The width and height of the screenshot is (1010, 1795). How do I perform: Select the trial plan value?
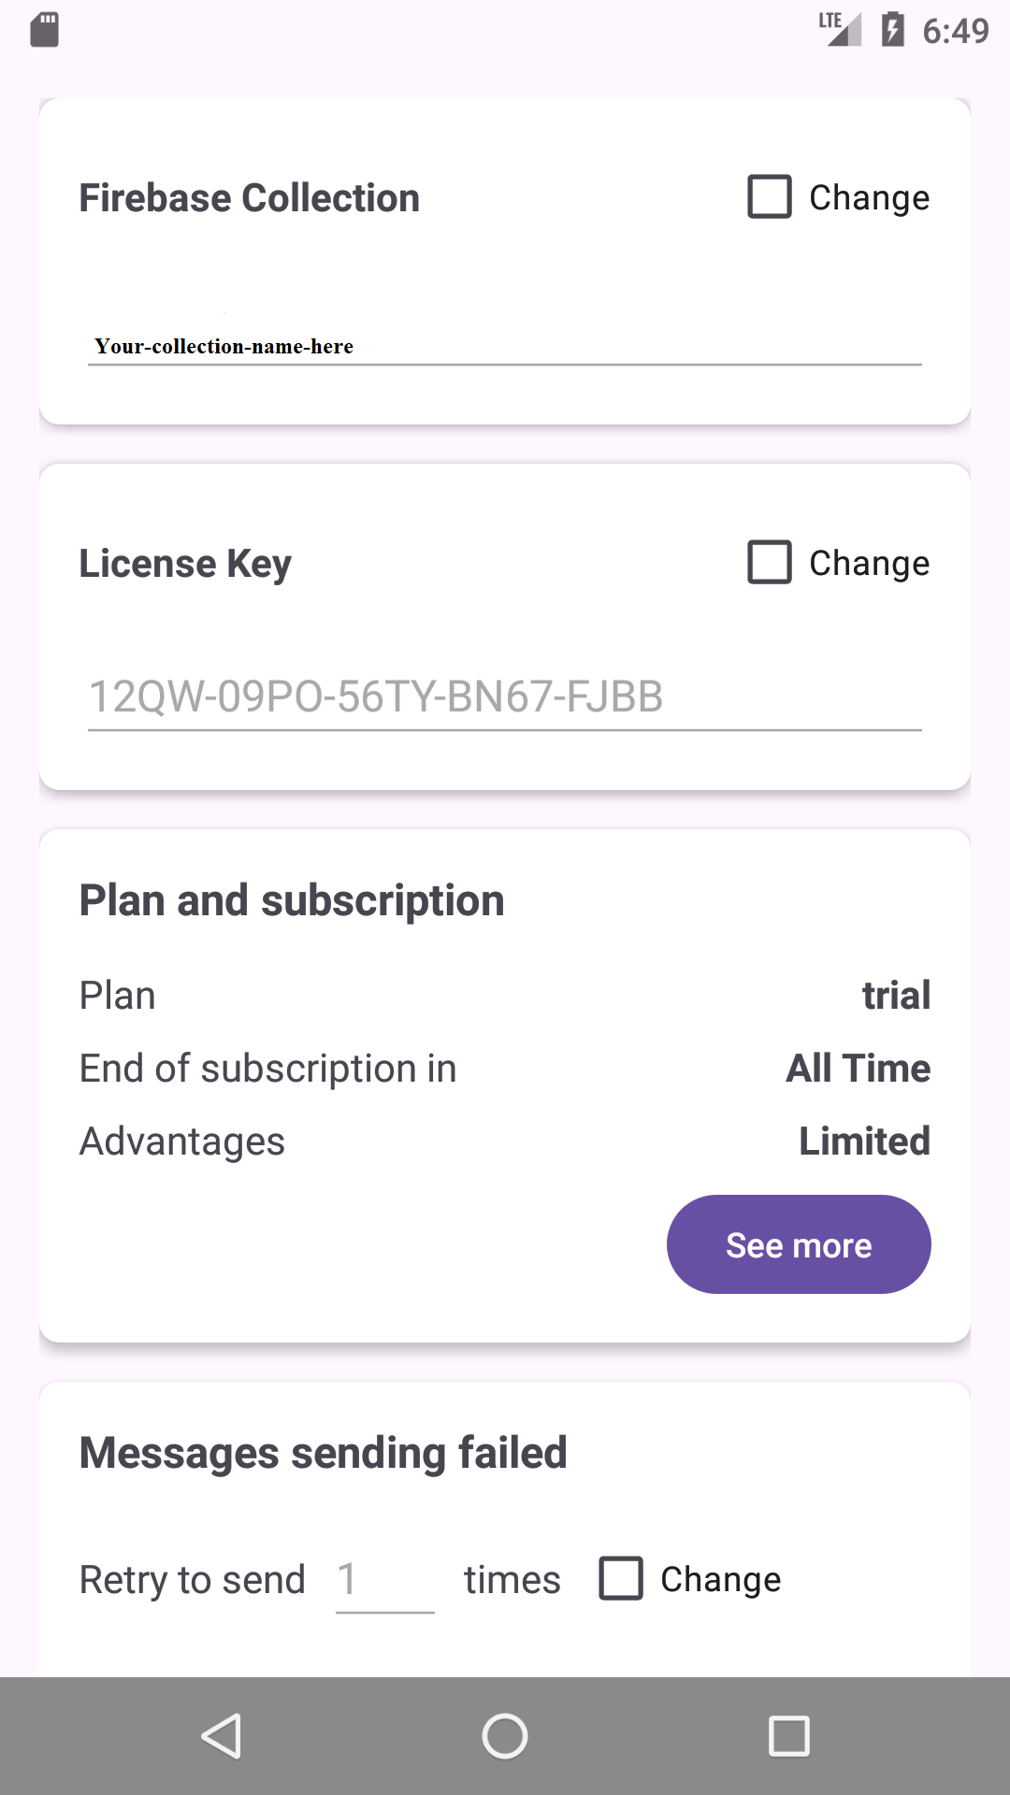897,995
